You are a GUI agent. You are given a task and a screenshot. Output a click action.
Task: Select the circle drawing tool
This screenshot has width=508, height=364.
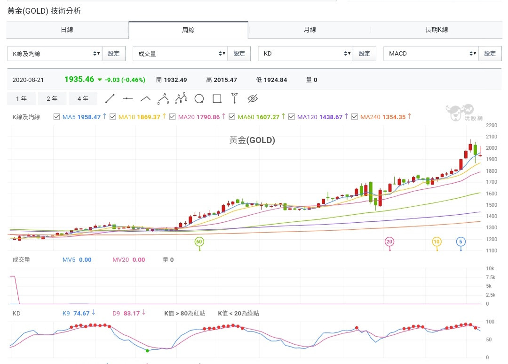pyautogui.click(x=199, y=98)
